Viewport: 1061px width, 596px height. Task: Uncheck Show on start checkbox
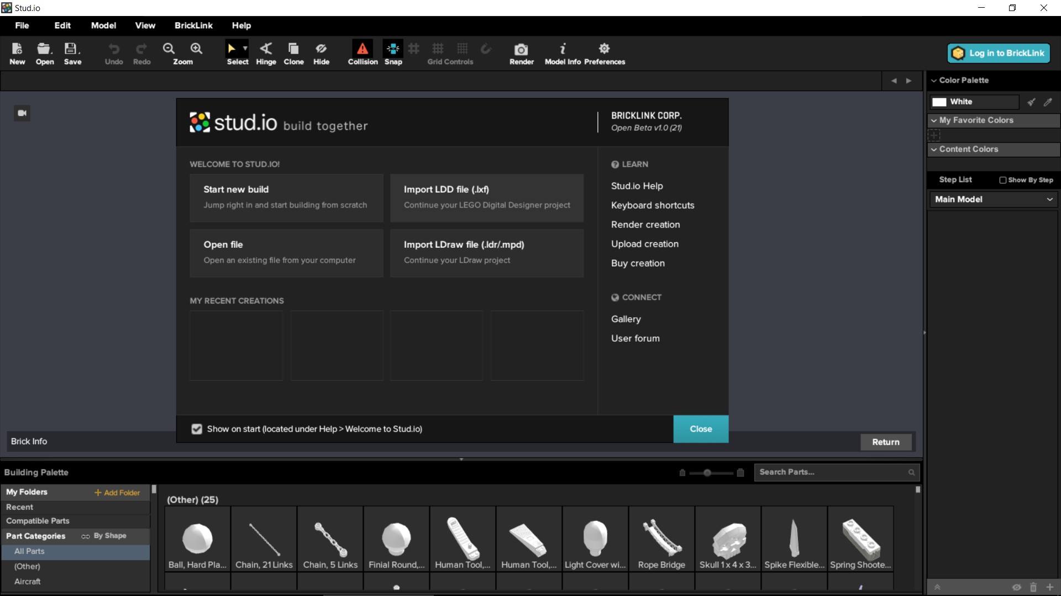[197, 429]
